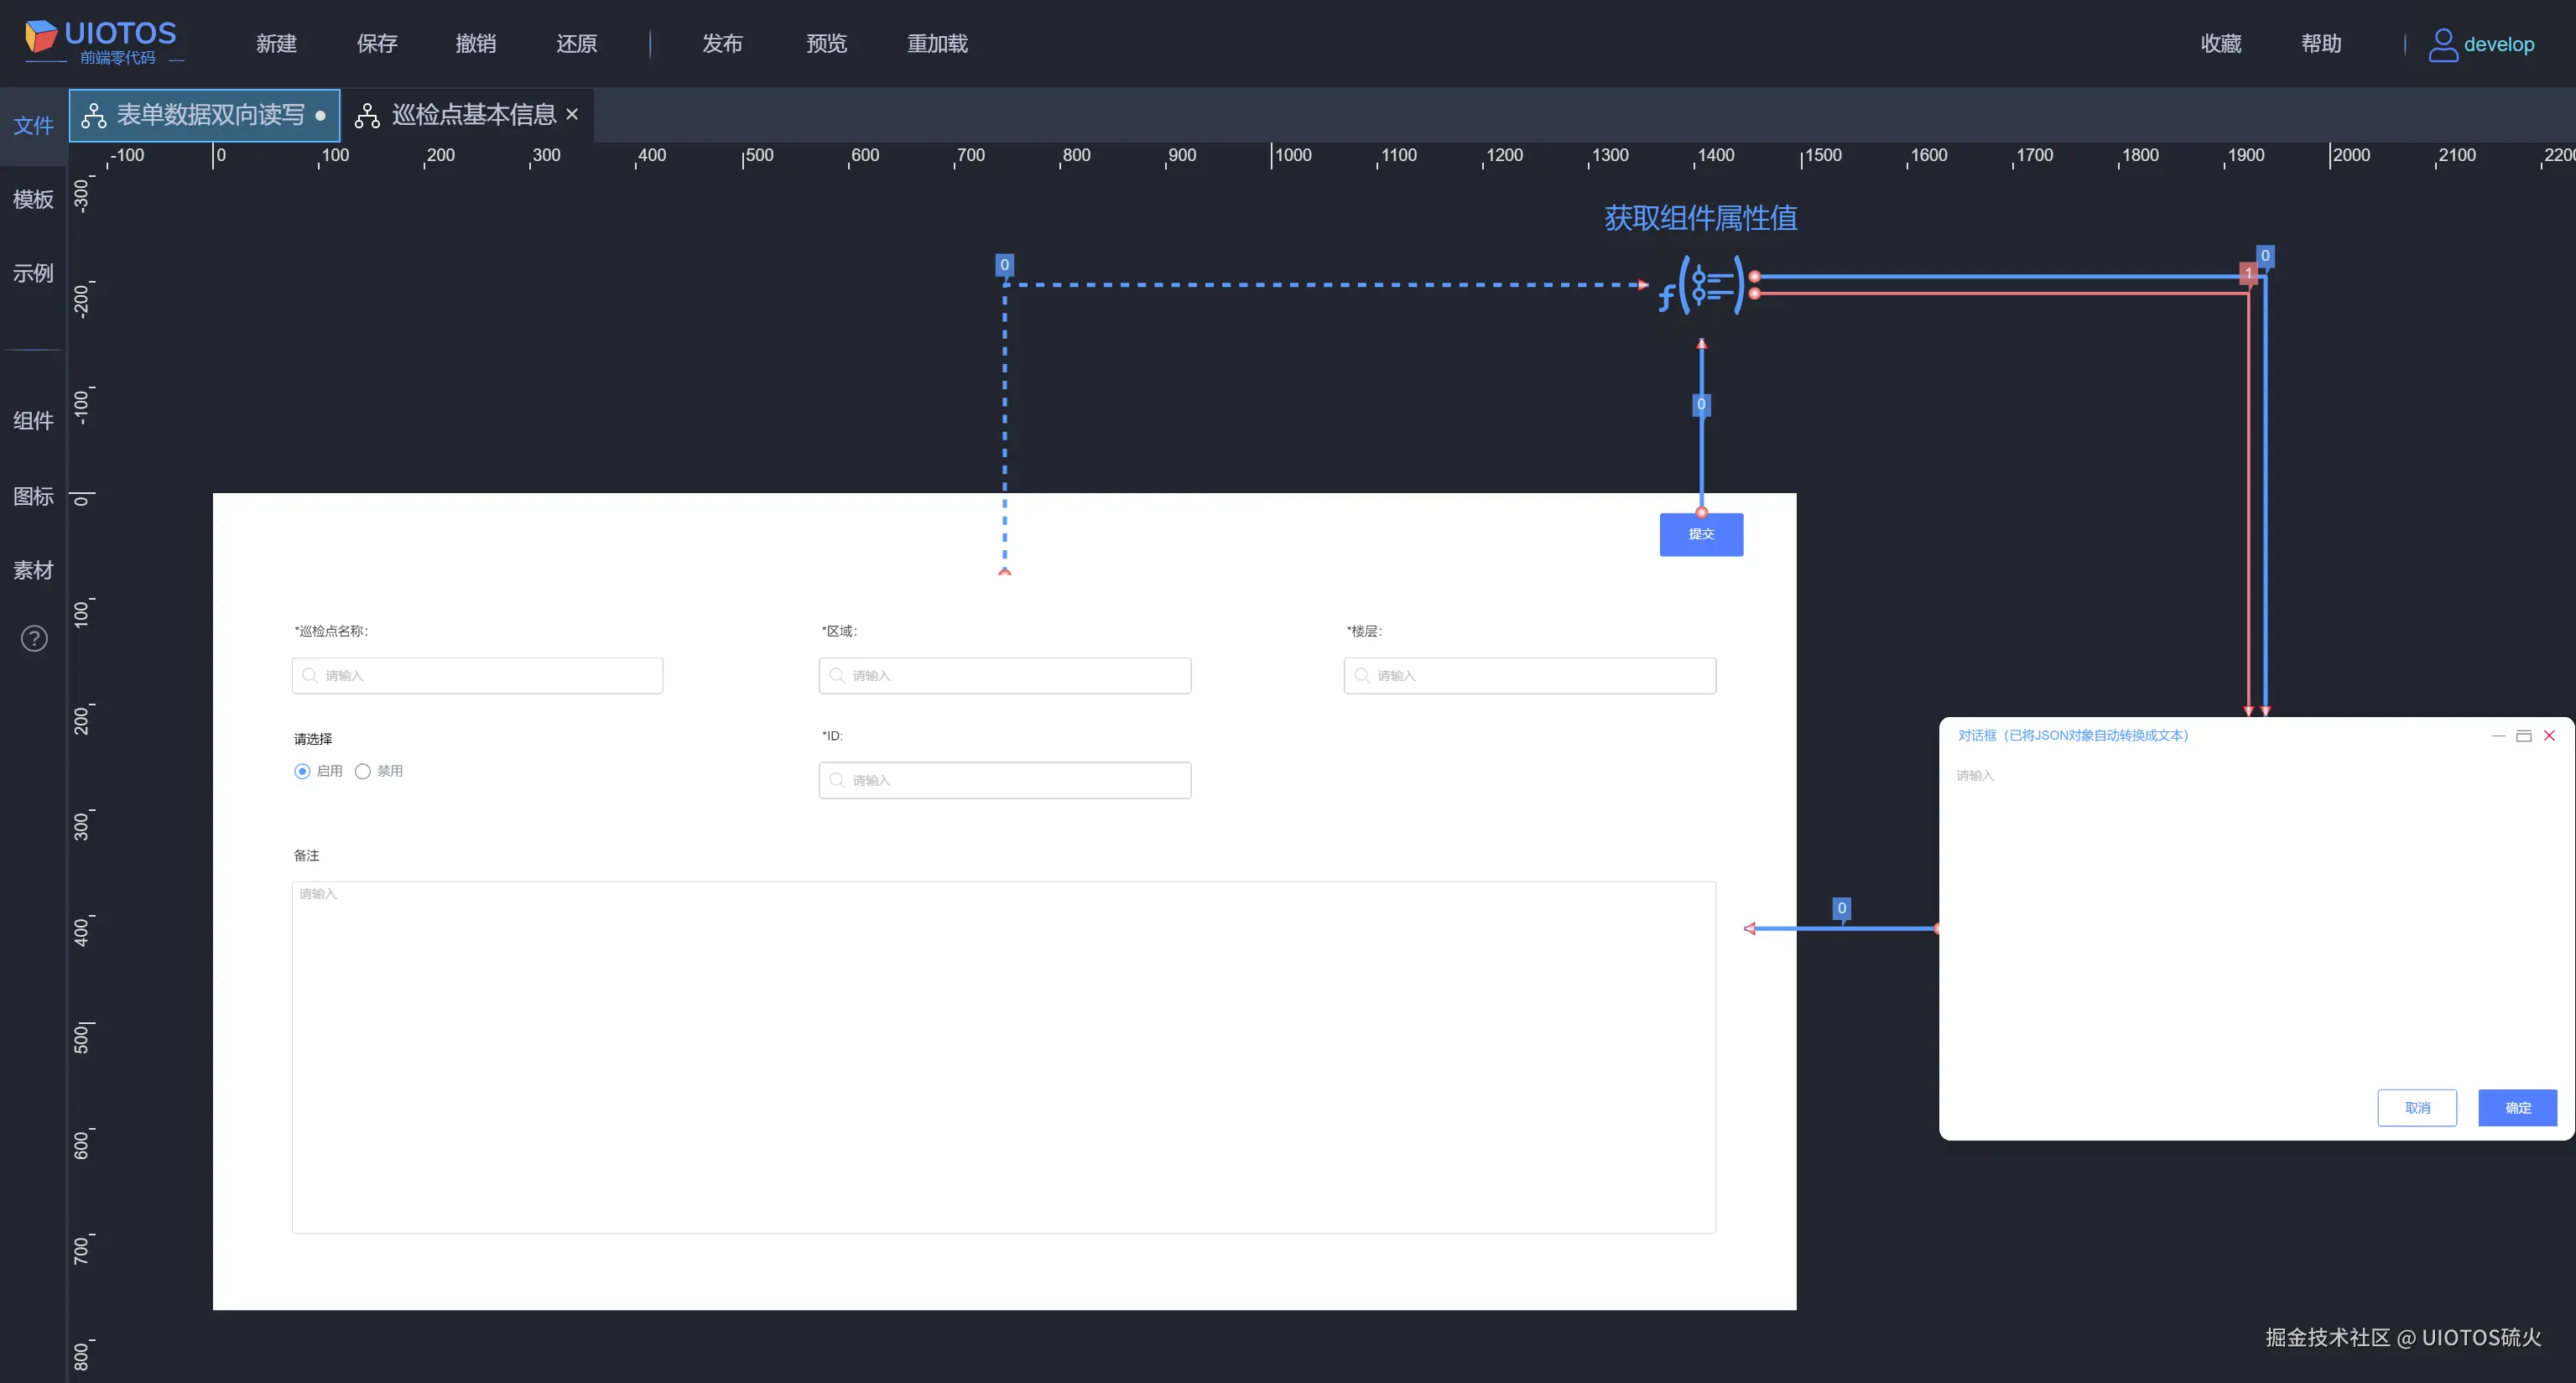Click the help question mark icon in sidebar
2576x1383 pixels.
pos(34,638)
